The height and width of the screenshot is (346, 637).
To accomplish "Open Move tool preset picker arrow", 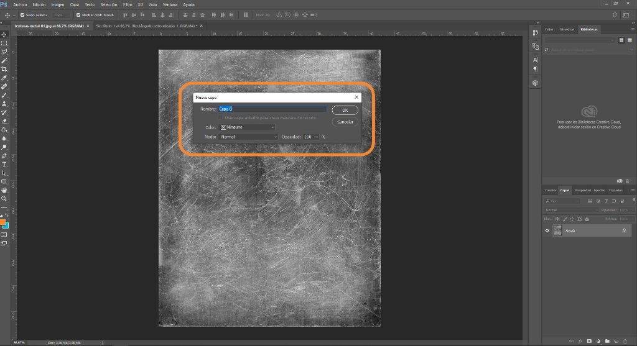I will (x=14, y=15).
